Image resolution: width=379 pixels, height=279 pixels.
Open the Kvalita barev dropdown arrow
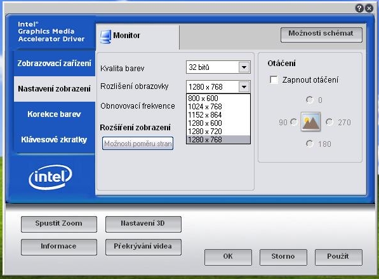pyautogui.click(x=244, y=67)
